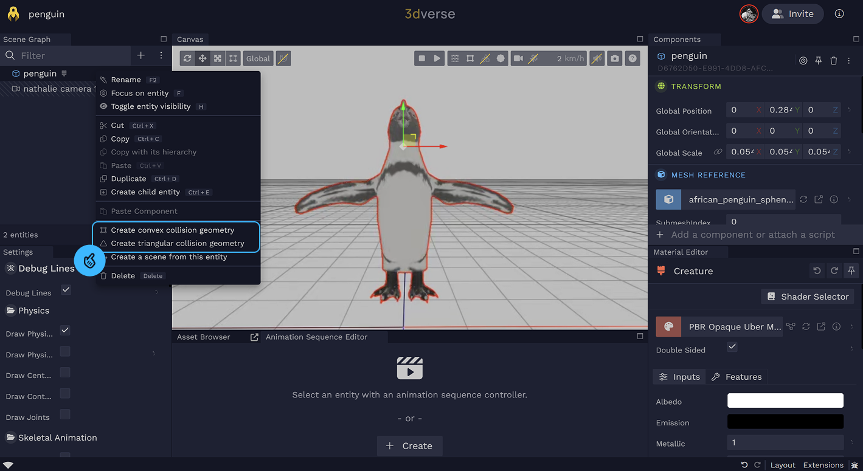Viewport: 863px width, 471px height.
Task: Select the translate gizmo tool
Action: click(x=203, y=58)
